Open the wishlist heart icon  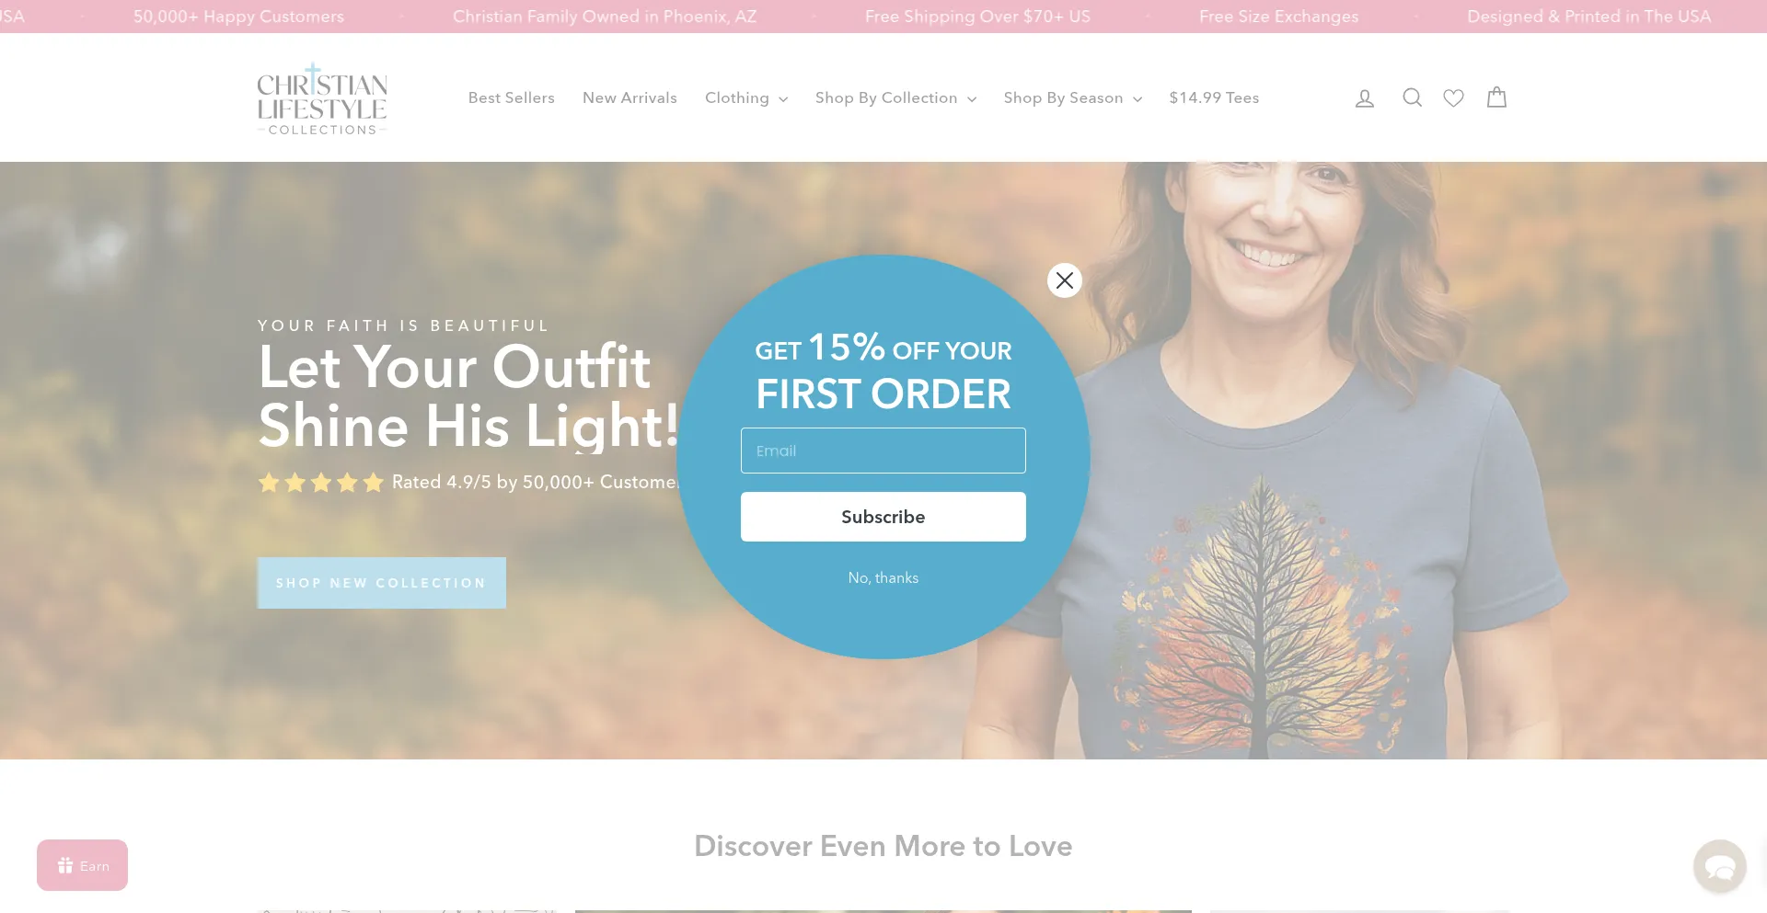click(x=1453, y=97)
